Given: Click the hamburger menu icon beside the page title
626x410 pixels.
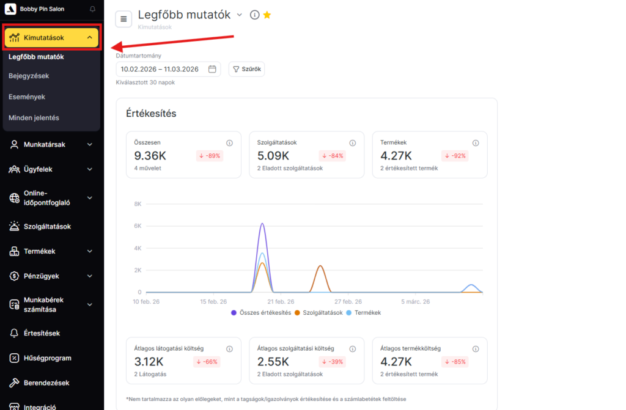Looking at the screenshot, I should click(x=123, y=19).
